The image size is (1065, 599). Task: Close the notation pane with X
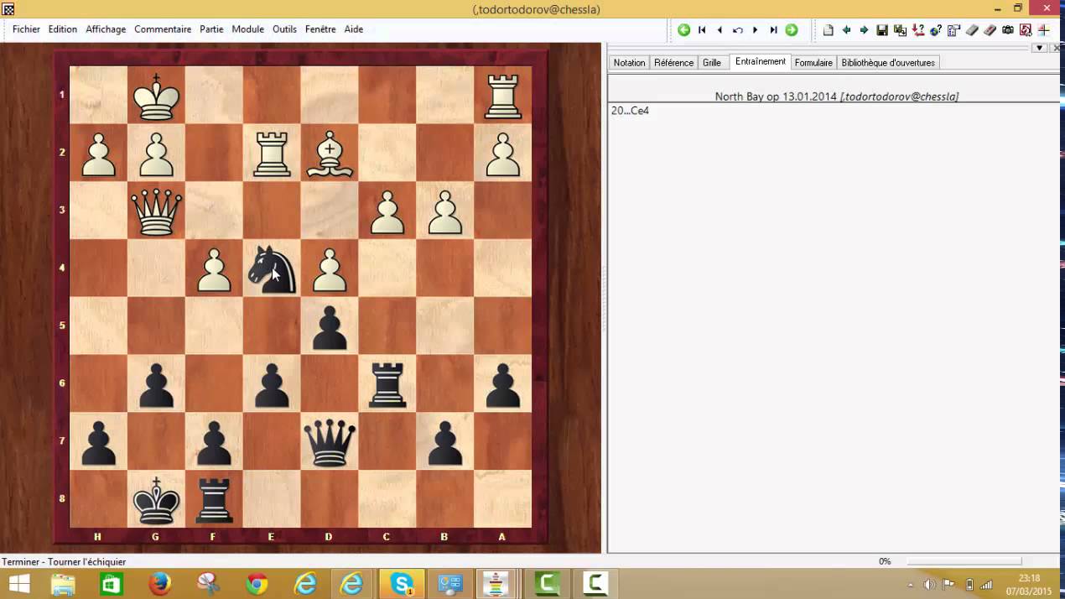(x=1056, y=48)
